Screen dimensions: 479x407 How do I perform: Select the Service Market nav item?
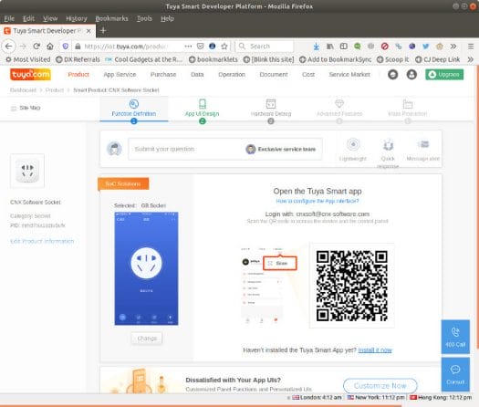tap(349, 75)
